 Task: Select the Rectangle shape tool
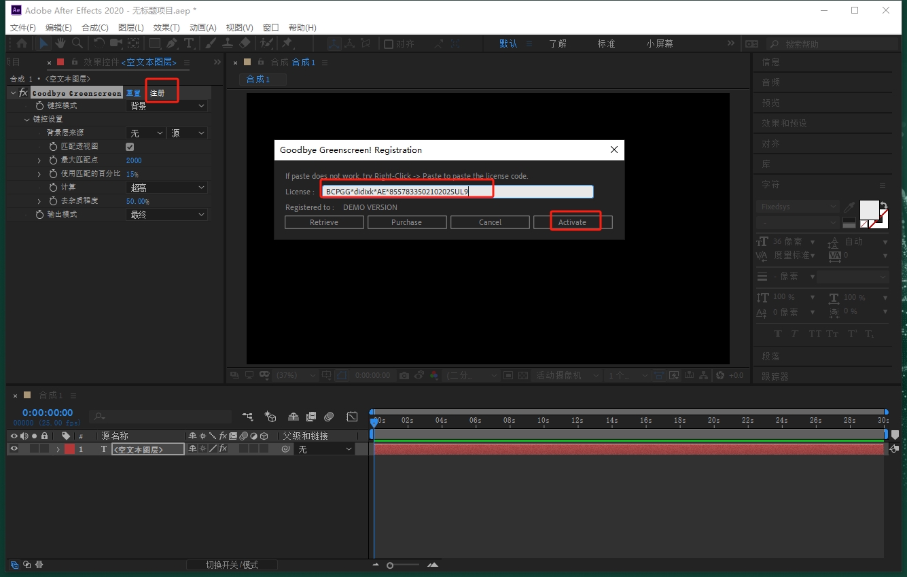pos(155,43)
